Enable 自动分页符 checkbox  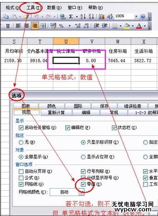21,171
